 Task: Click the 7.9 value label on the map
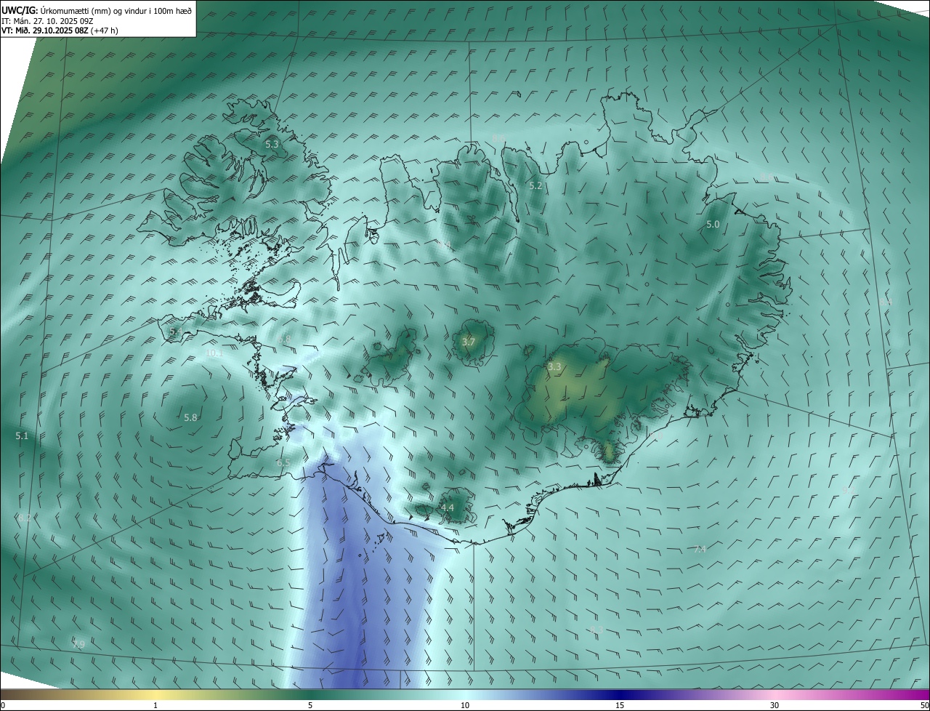(78, 645)
